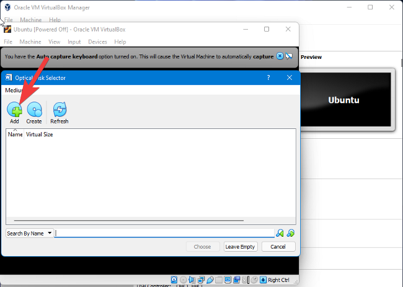Click the Cancel button in Optical Disk Selector
This screenshot has width=403, height=287.
coord(278,247)
